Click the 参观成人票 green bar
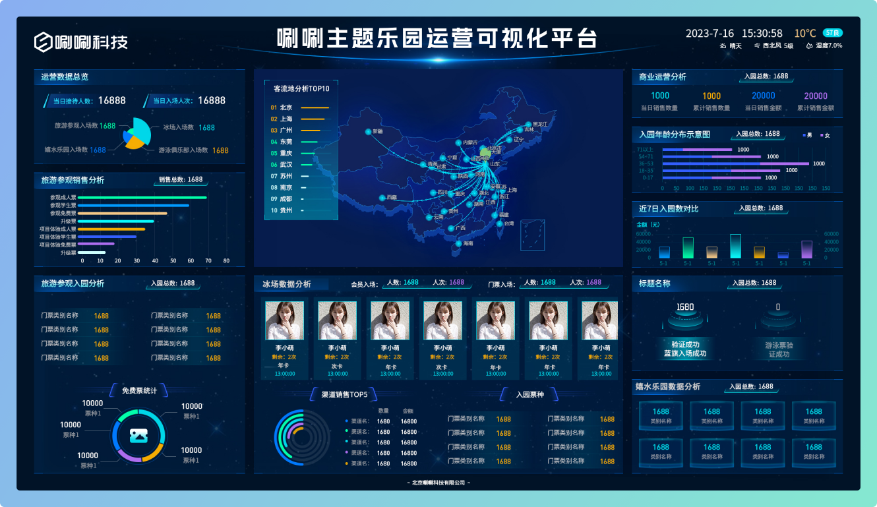Viewport: 877px width, 507px height. click(x=142, y=197)
